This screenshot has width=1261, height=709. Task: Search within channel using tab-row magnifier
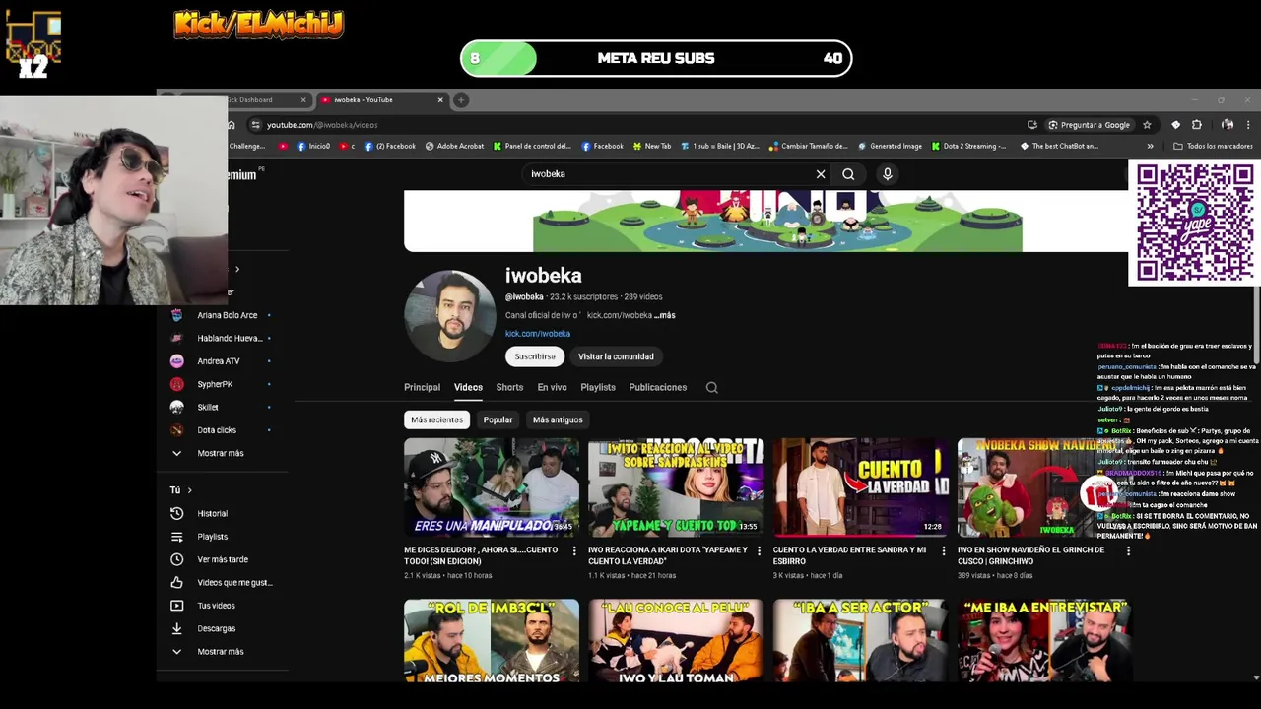click(711, 388)
